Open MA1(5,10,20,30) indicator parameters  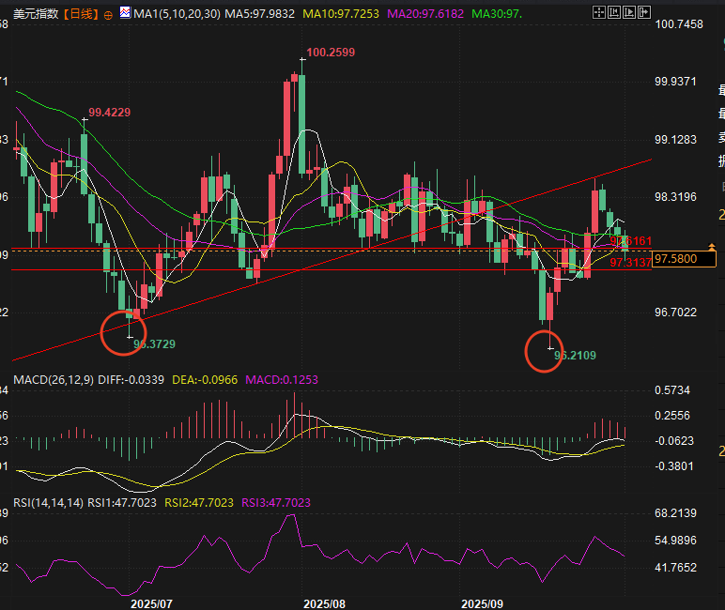click(175, 15)
